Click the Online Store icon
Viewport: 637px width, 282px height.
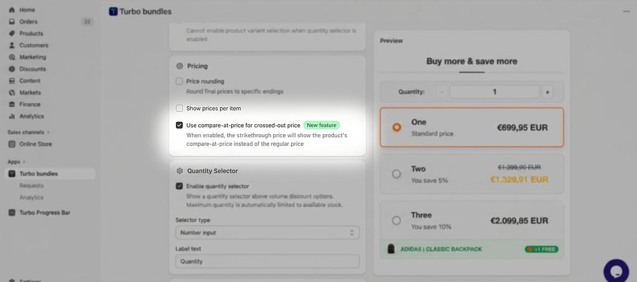[x=12, y=144]
